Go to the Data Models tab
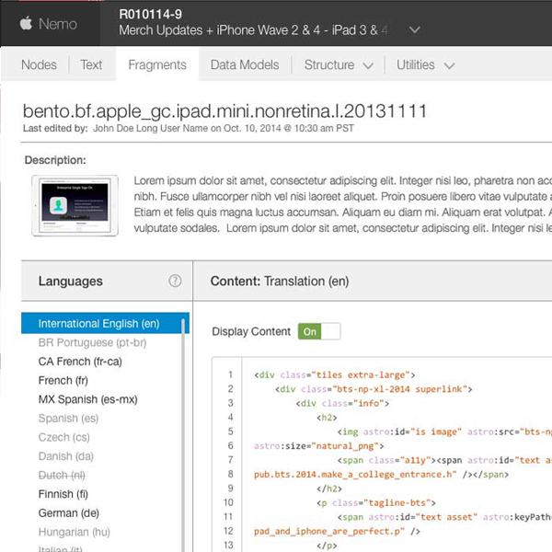Screen dimensions: 552x552 (244, 65)
